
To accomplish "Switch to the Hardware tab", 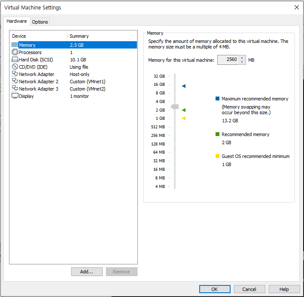I will [17, 21].
